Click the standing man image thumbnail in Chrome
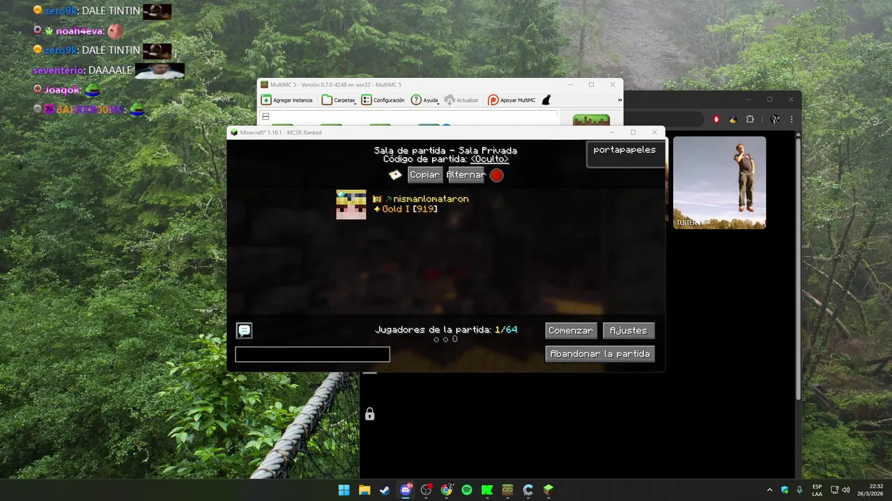Screen dimensions: 892x501 pyautogui.click(x=719, y=182)
